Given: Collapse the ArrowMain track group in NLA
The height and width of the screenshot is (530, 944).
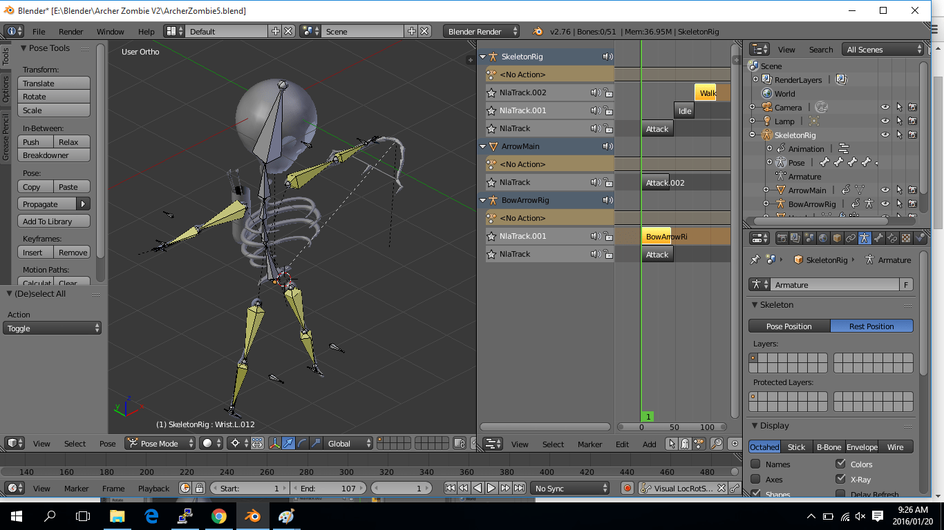Looking at the screenshot, I should [482, 146].
